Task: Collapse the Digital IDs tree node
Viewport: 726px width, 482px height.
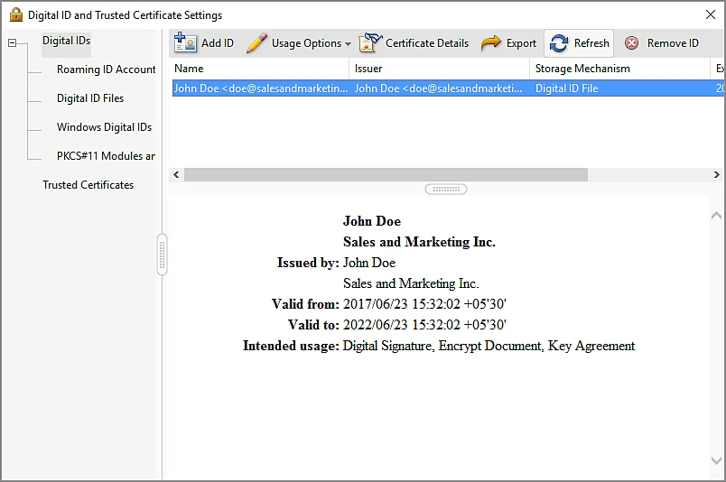Action: (12, 43)
